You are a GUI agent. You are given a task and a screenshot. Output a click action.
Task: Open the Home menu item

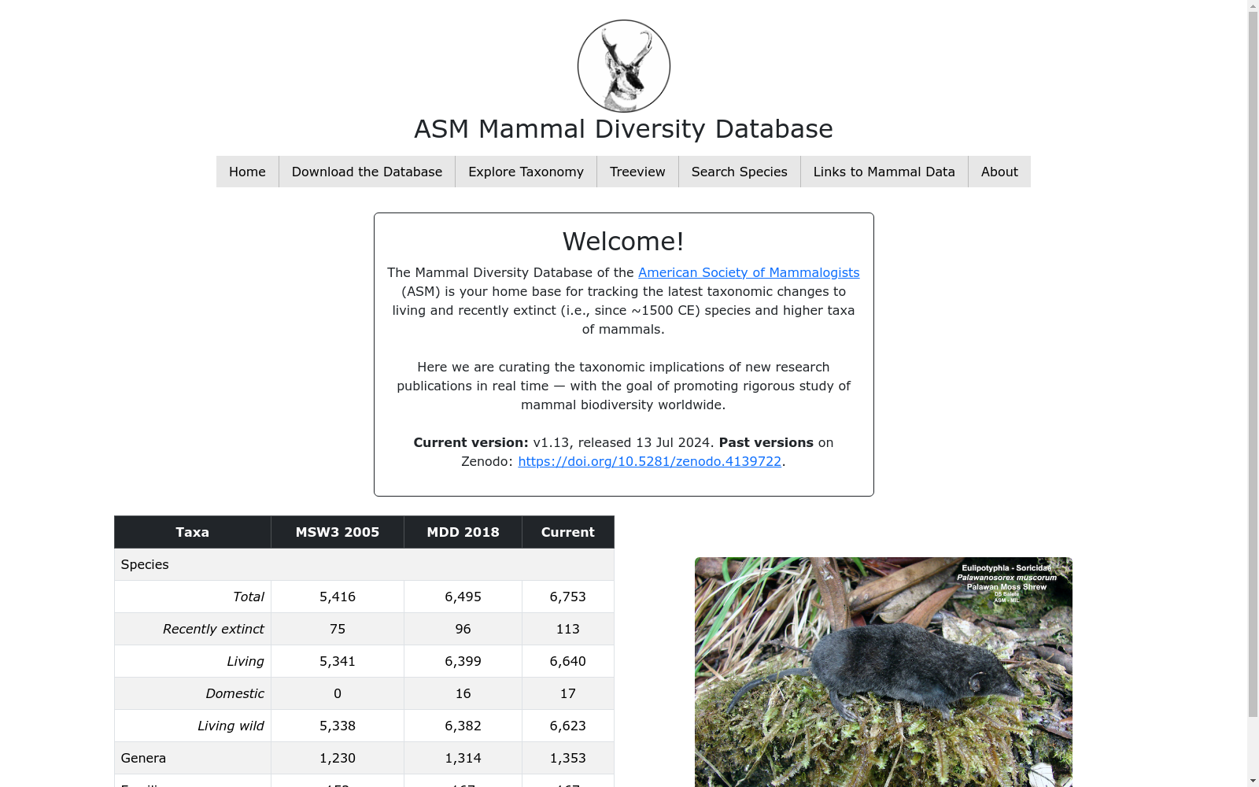[247, 172]
